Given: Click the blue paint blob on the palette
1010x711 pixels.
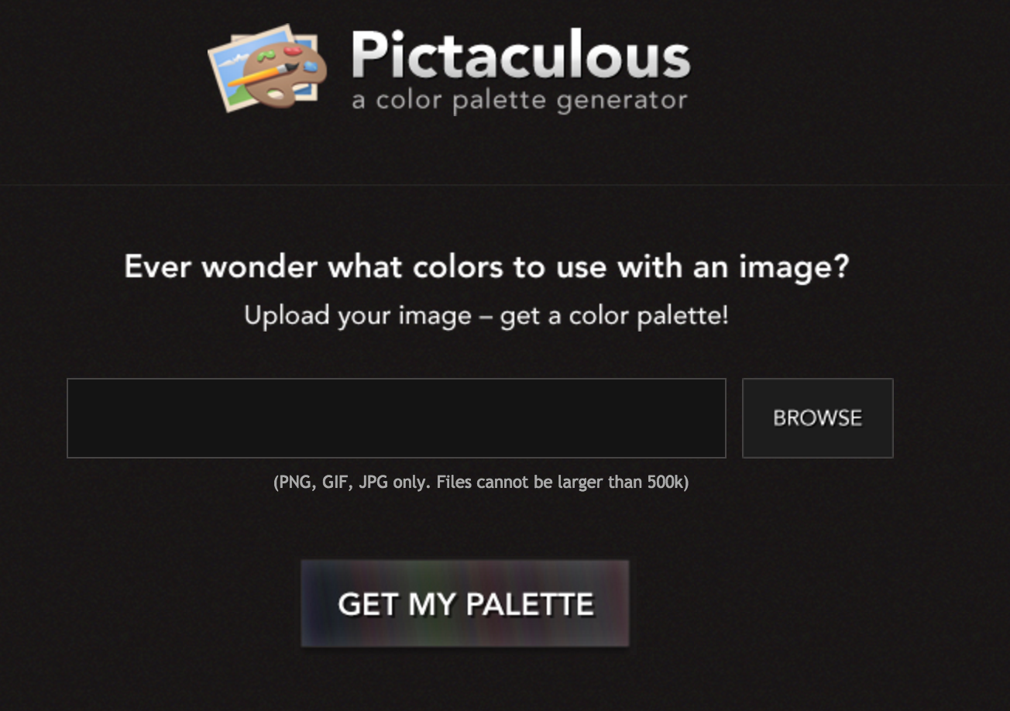Looking at the screenshot, I should pyautogui.click(x=311, y=66).
